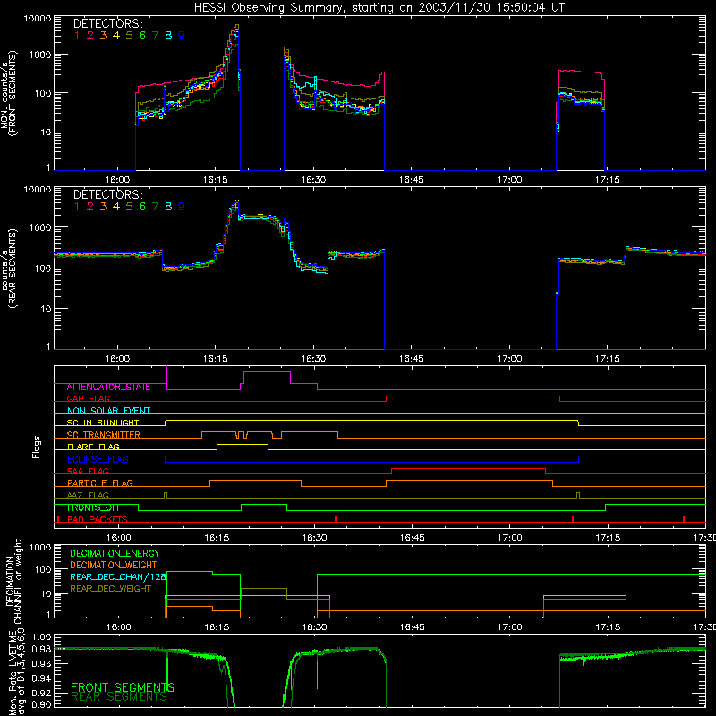Select dark green detector 7 in the front segments legend
The height and width of the screenshot is (716, 716).
155,35
